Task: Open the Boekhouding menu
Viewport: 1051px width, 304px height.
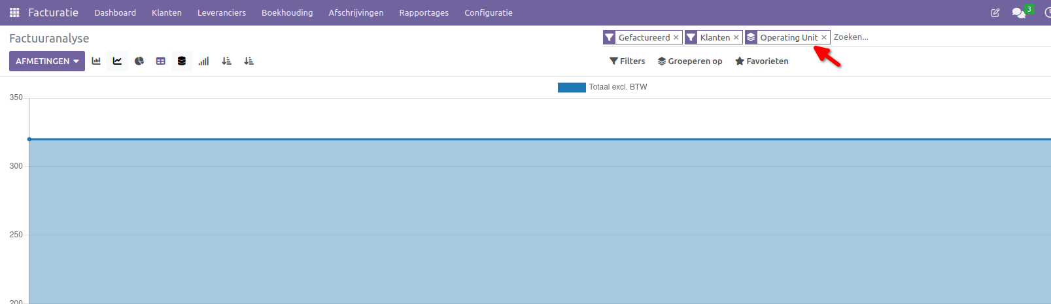Action: coord(287,12)
